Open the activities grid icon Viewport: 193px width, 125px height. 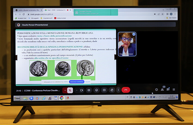click(174, 89)
